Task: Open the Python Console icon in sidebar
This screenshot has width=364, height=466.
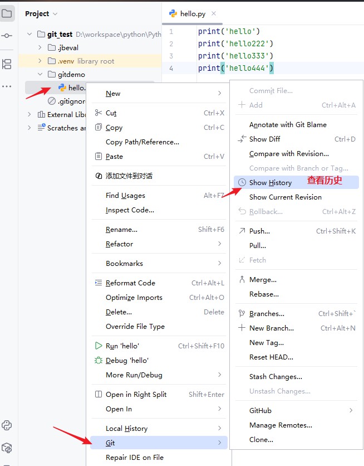Action: click(x=7, y=425)
